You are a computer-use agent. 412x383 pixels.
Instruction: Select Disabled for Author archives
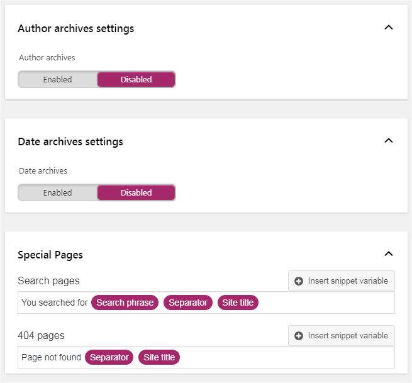(136, 79)
